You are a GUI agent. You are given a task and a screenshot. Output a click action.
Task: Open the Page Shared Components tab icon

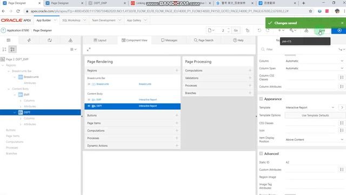70,40
